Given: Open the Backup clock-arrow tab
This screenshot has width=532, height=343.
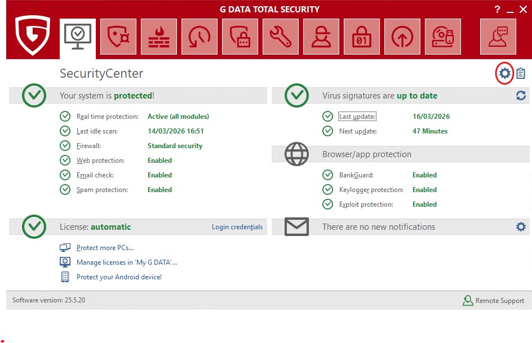Looking at the screenshot, I should click(200, 37).
